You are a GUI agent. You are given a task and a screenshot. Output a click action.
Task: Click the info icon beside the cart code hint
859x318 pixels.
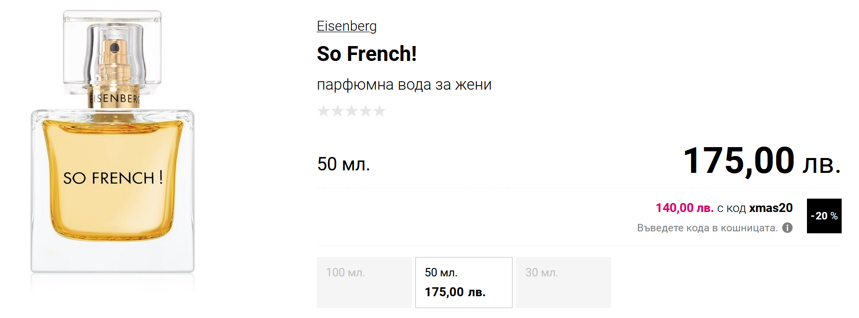(x=787, y=228)
